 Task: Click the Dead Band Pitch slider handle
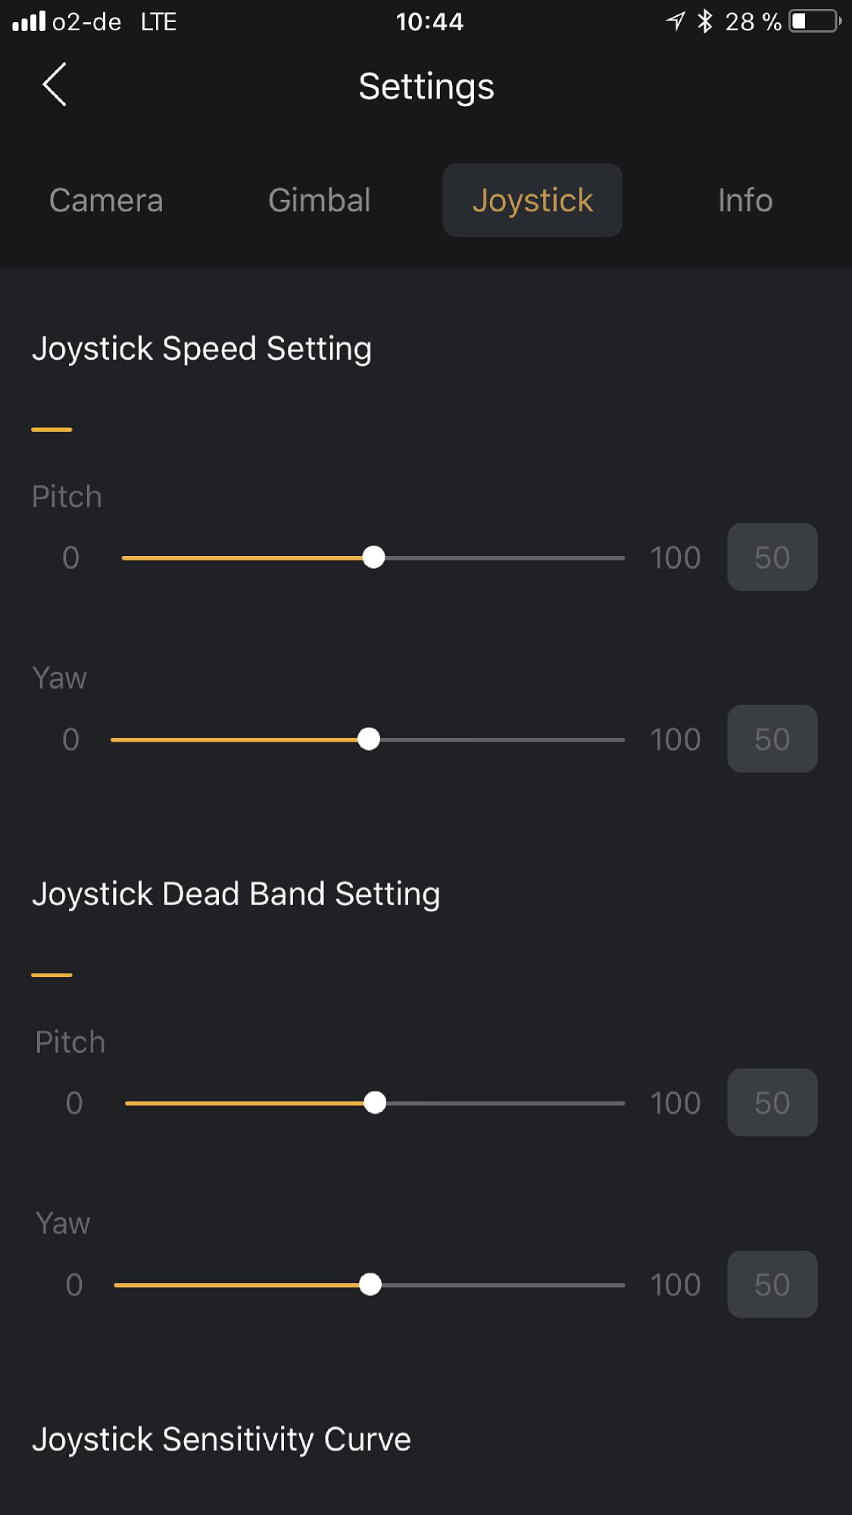point(375,1103)
